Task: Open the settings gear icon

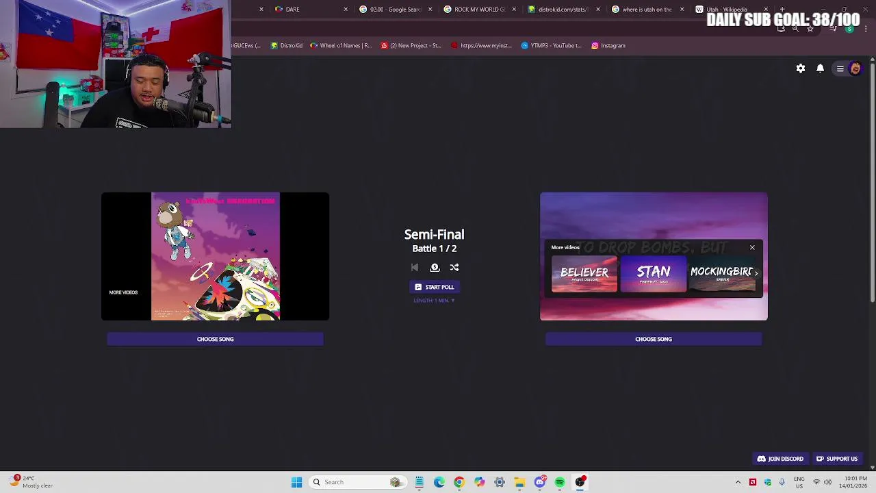Action: pyautogui.click(x=801, y=68)
